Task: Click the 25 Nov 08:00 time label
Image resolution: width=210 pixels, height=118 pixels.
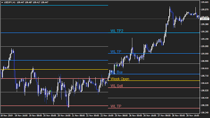Action: point(121,115)
